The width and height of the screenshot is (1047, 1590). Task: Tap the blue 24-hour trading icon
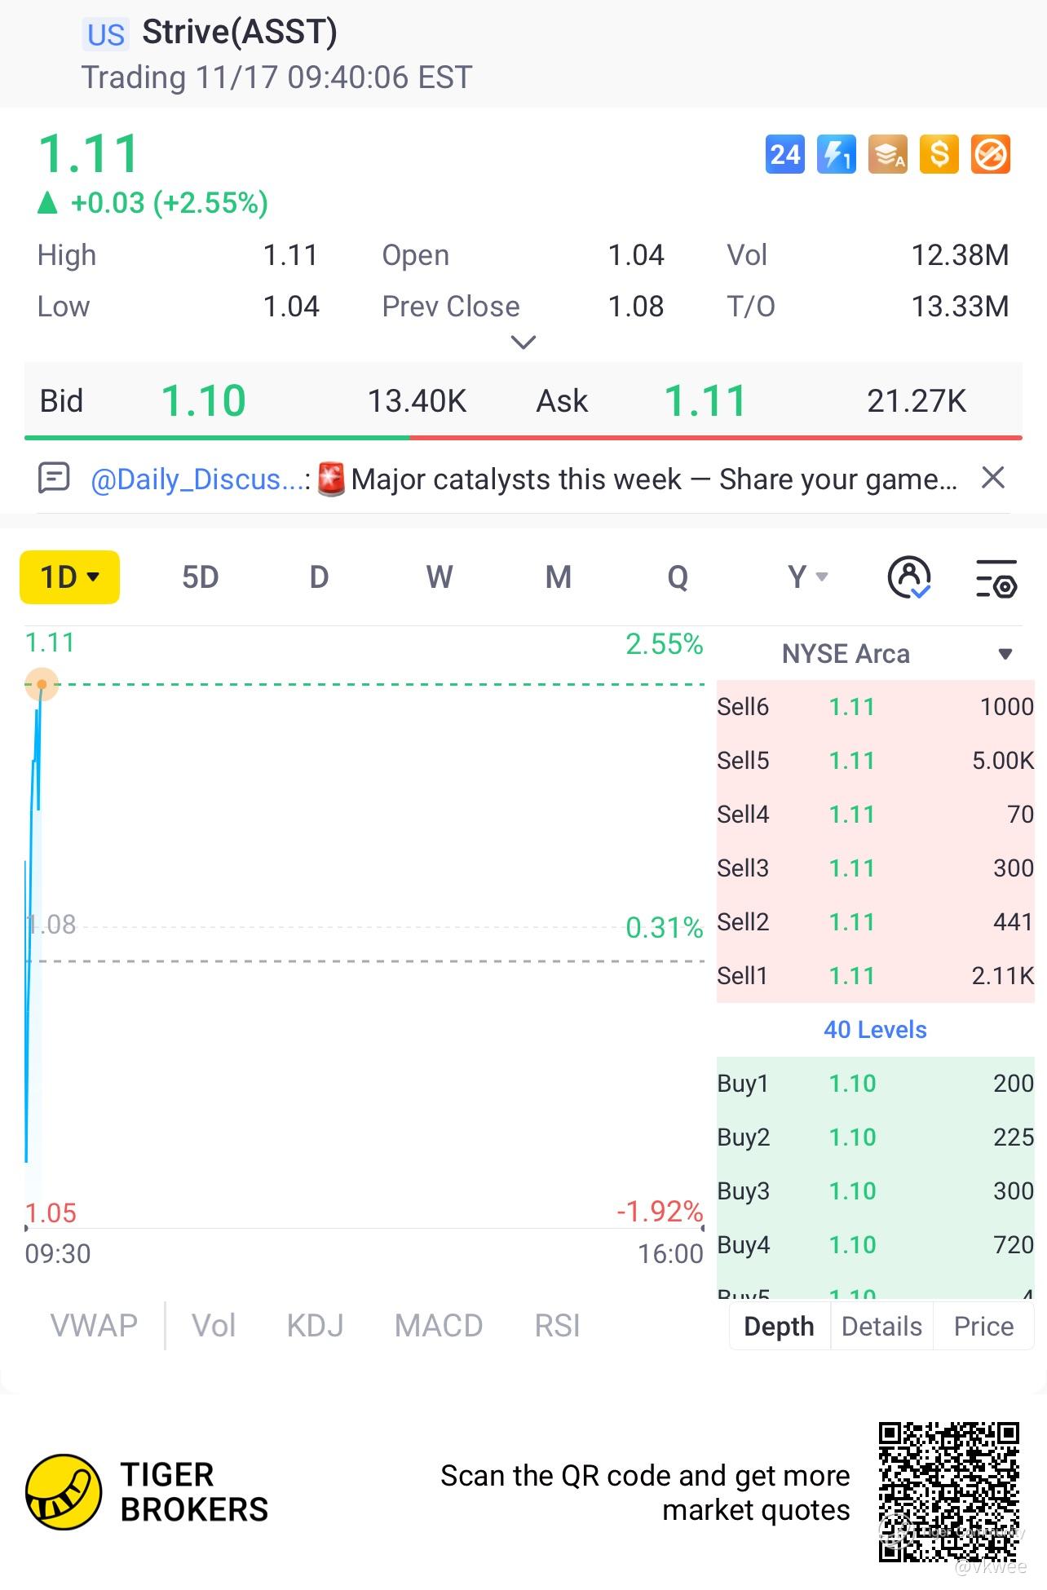pos(784,154)
